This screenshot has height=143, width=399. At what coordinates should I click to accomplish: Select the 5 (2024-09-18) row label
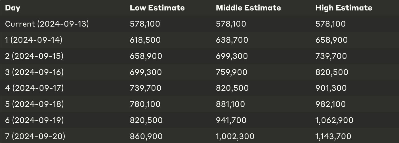click(34, 104)
